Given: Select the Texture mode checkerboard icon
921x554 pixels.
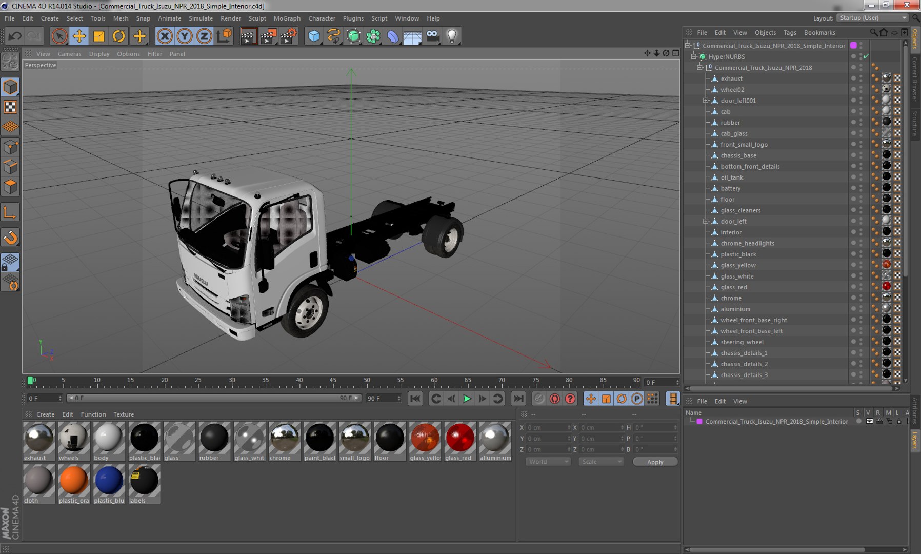Looking at the screenshot, I should (x=10, y=107).
